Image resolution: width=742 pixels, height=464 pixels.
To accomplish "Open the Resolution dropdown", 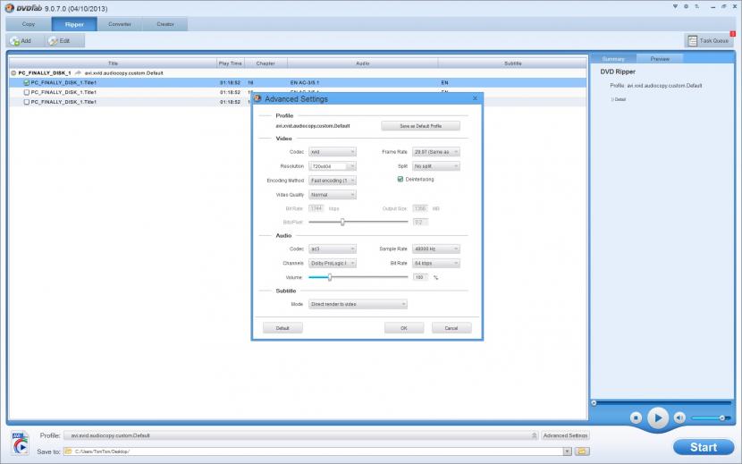I will point(333,166).
